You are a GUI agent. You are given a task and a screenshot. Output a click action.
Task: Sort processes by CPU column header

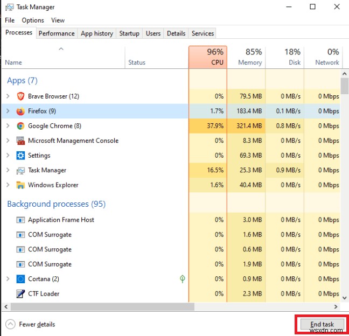(x=208, y=57)
